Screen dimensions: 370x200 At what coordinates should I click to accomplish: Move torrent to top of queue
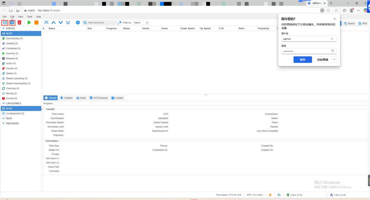click(46, 23)
